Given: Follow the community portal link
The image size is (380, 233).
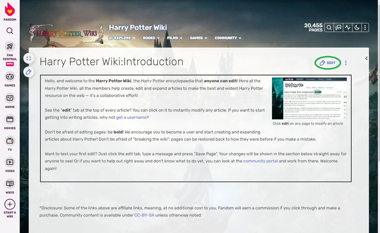Looking at the screenshot, I should pyautogui.click(x=260, y=161).
